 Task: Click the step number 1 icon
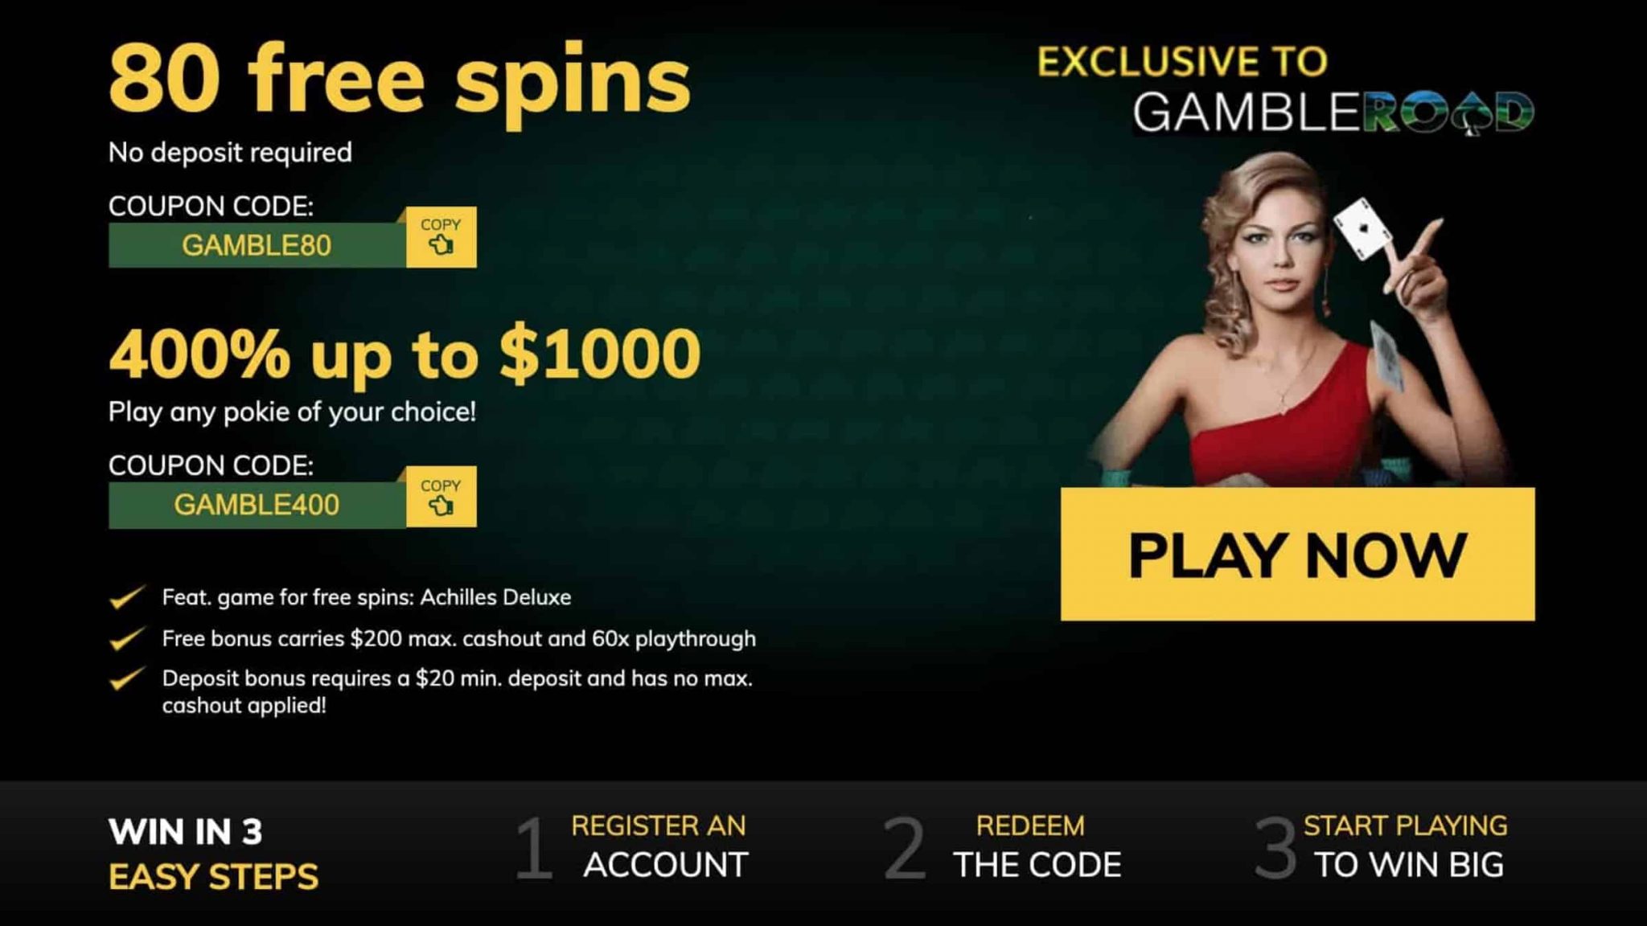point(534,847)
